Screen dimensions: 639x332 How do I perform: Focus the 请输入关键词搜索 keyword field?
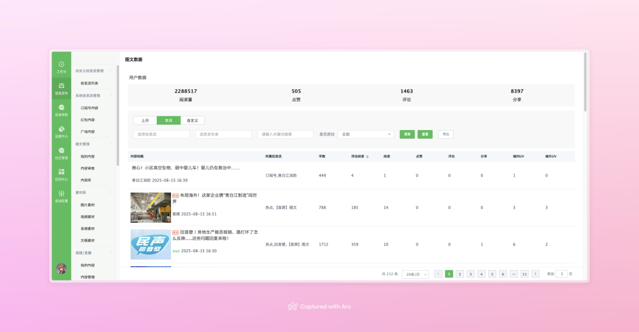pyautogui.click(x=285, y=134)
